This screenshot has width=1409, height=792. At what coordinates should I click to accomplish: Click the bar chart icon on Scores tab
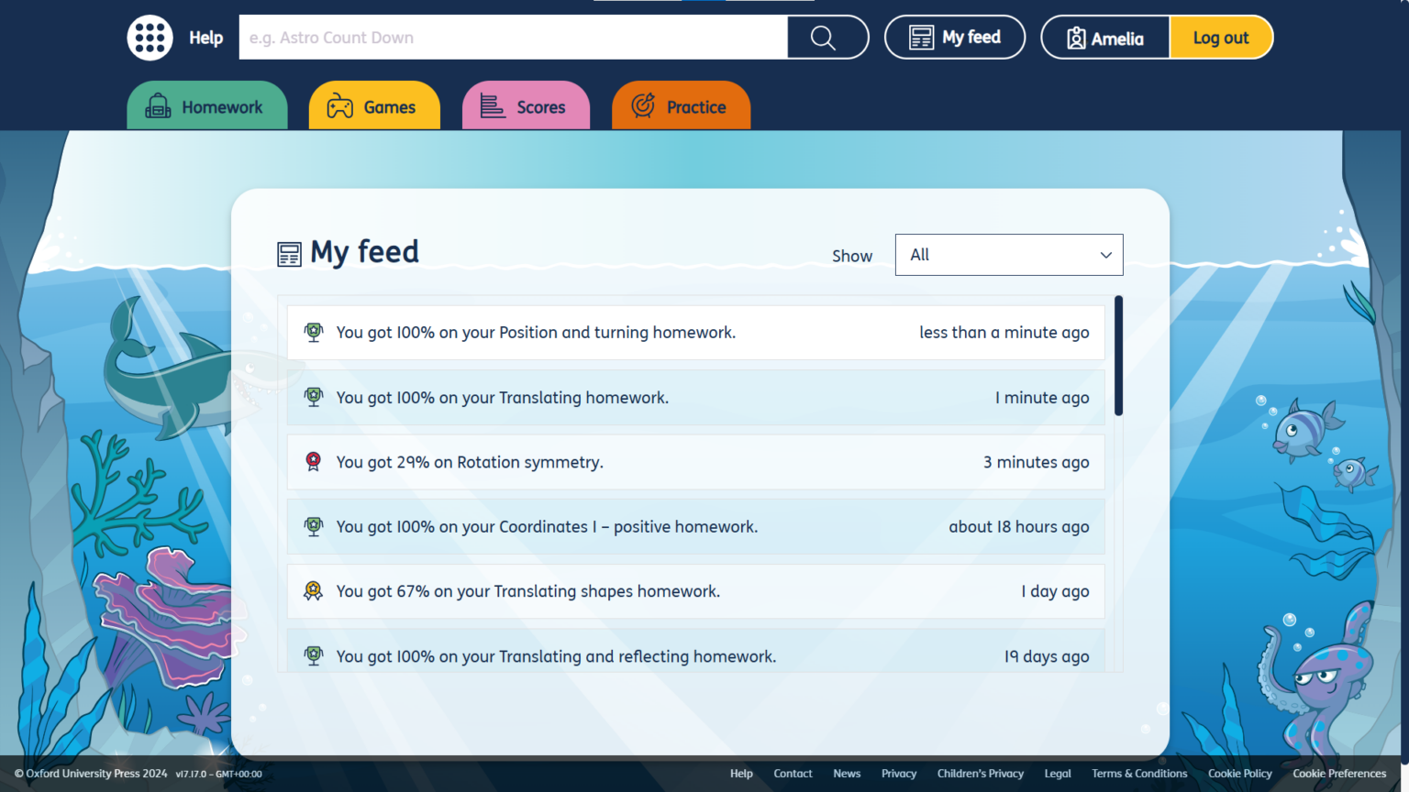tap(491, 106)
